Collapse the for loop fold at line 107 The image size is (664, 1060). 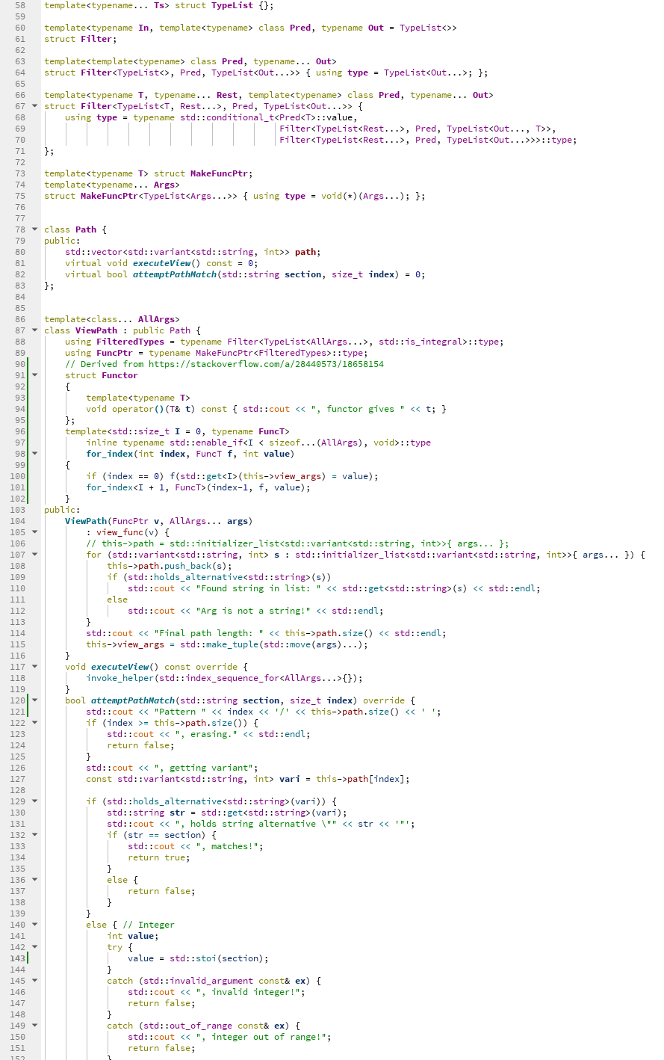click(34, 555)
